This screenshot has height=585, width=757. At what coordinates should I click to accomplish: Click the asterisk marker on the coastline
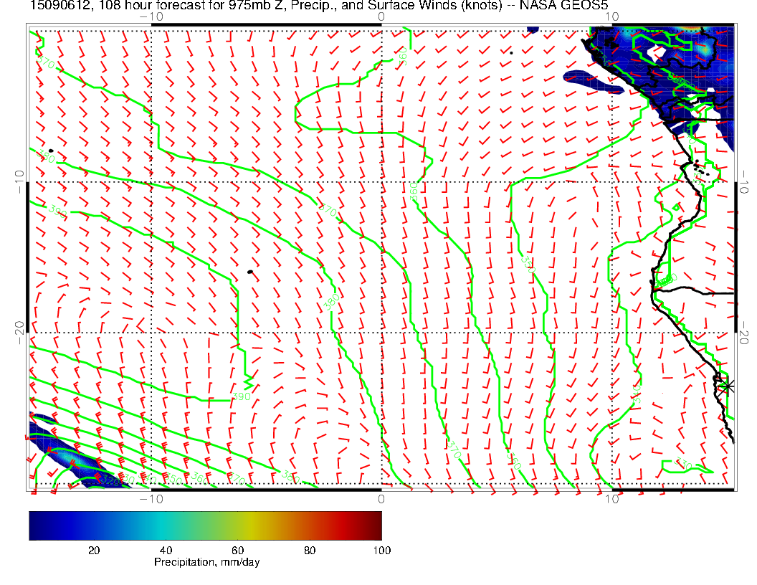727,386
